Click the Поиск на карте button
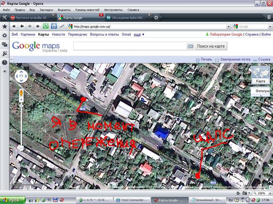The image size is (273, 204). click(211, 46)
